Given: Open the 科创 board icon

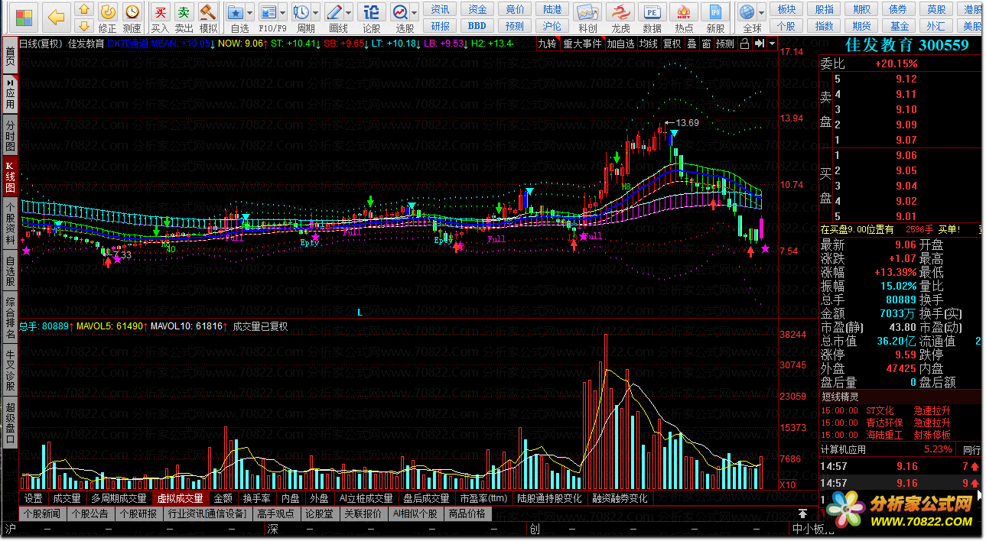Looking at the screenshot, I should coord(587,12).
